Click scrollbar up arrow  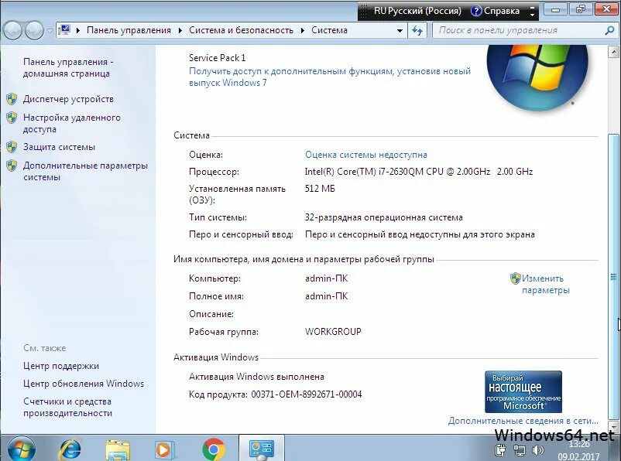[613, 52]
